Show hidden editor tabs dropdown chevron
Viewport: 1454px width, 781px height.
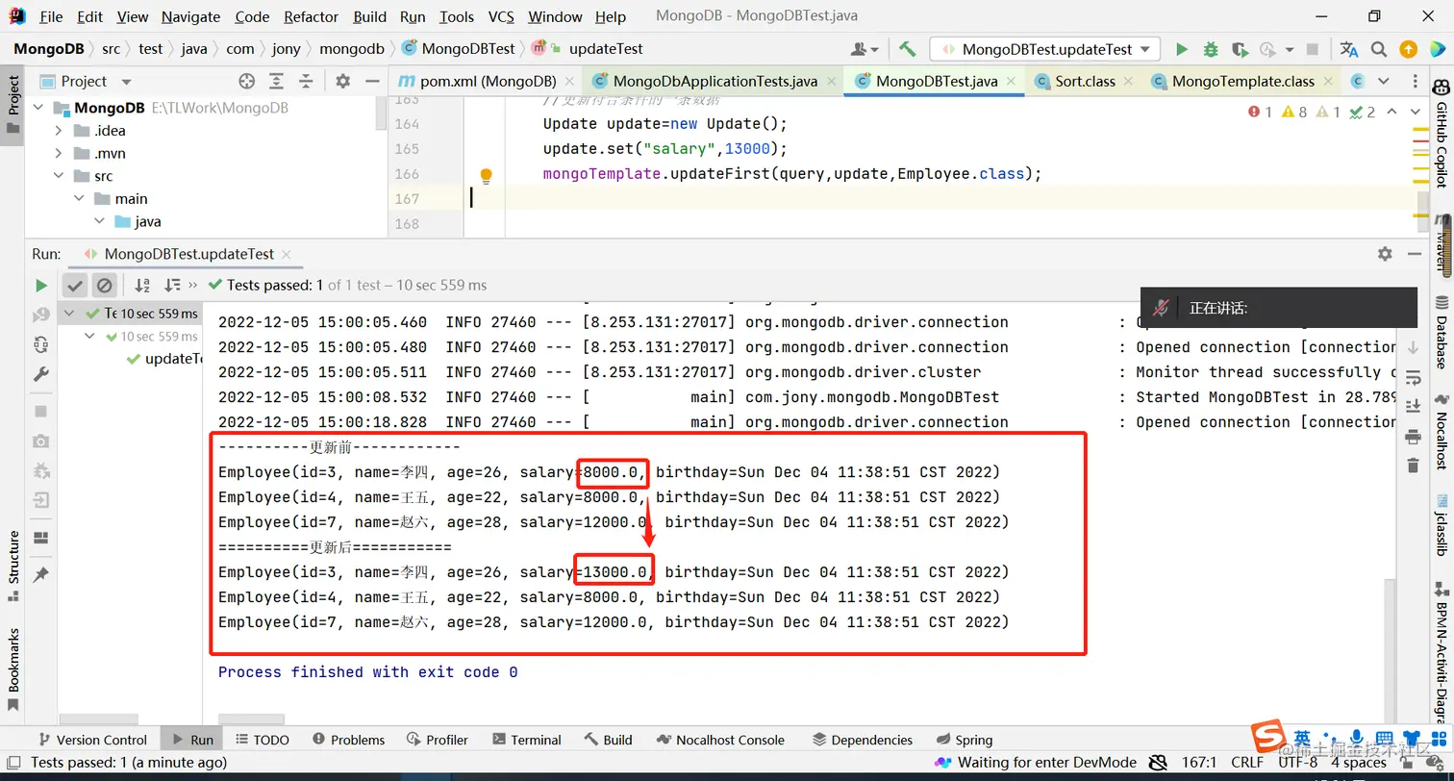tap(1384, 81)
